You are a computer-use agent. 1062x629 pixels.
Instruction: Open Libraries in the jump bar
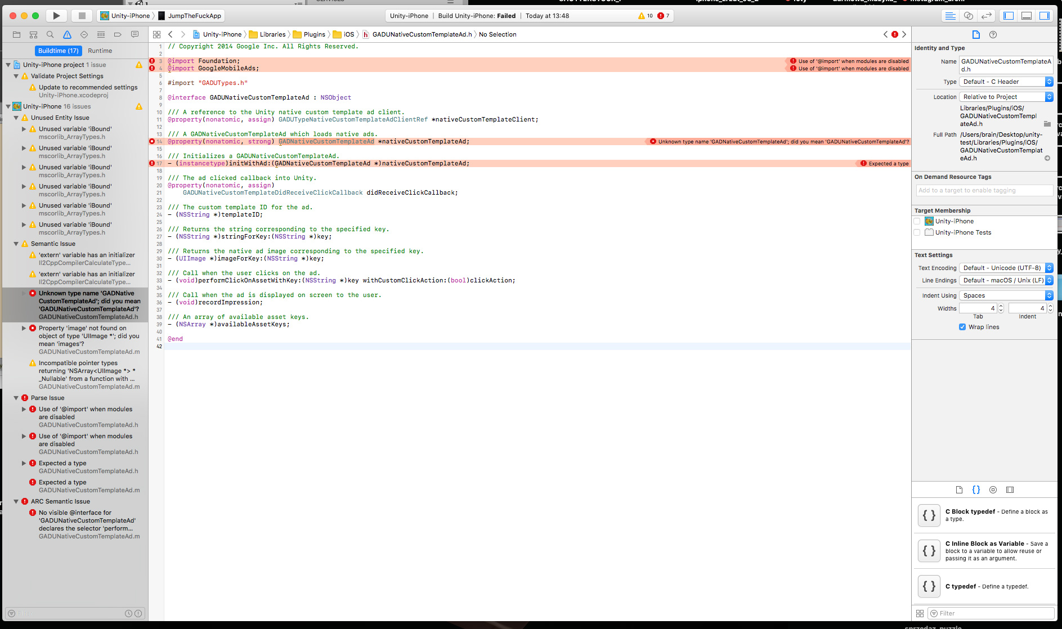(267, 34)
